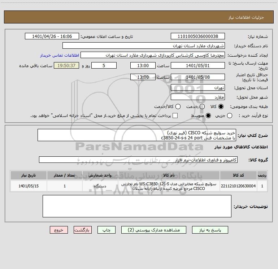278x269 pixels.
Task: Click the شماره نیاز field 1101005036000038
Action: point(198,36)
